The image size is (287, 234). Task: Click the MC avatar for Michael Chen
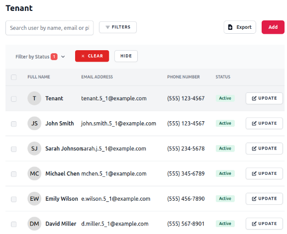34,173
